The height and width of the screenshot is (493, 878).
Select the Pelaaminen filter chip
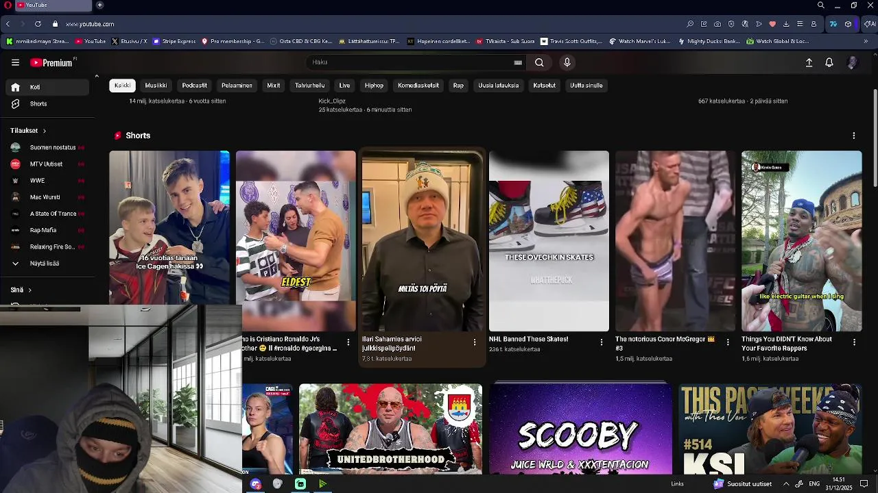click(237, 86)
